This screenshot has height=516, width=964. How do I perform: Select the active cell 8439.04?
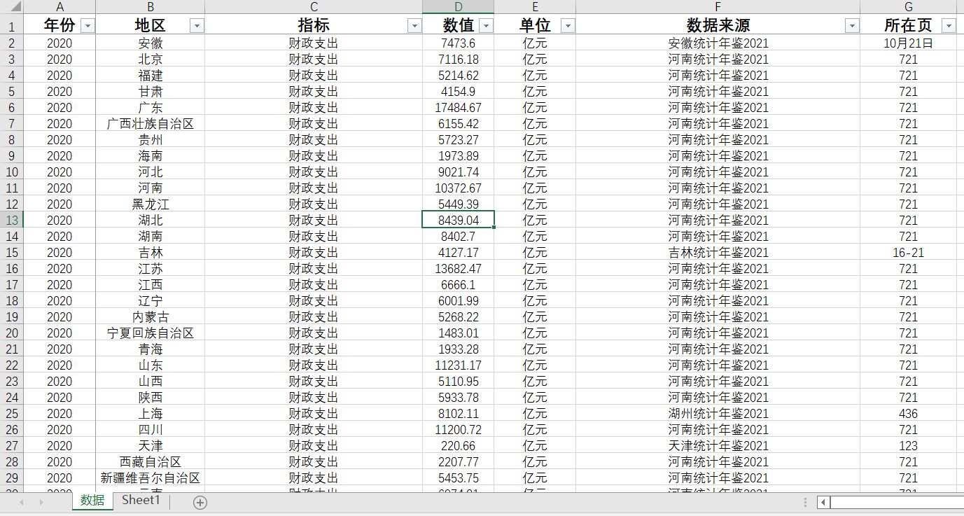[459, 220]
